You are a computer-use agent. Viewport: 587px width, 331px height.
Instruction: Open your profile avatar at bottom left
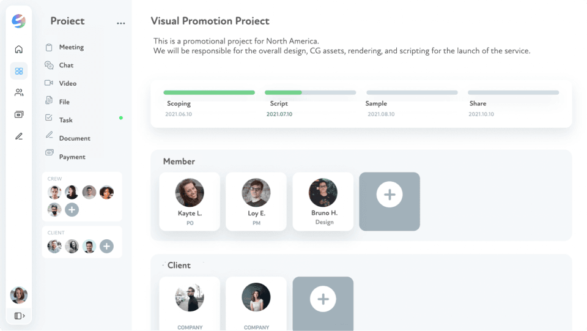(19, 295)
